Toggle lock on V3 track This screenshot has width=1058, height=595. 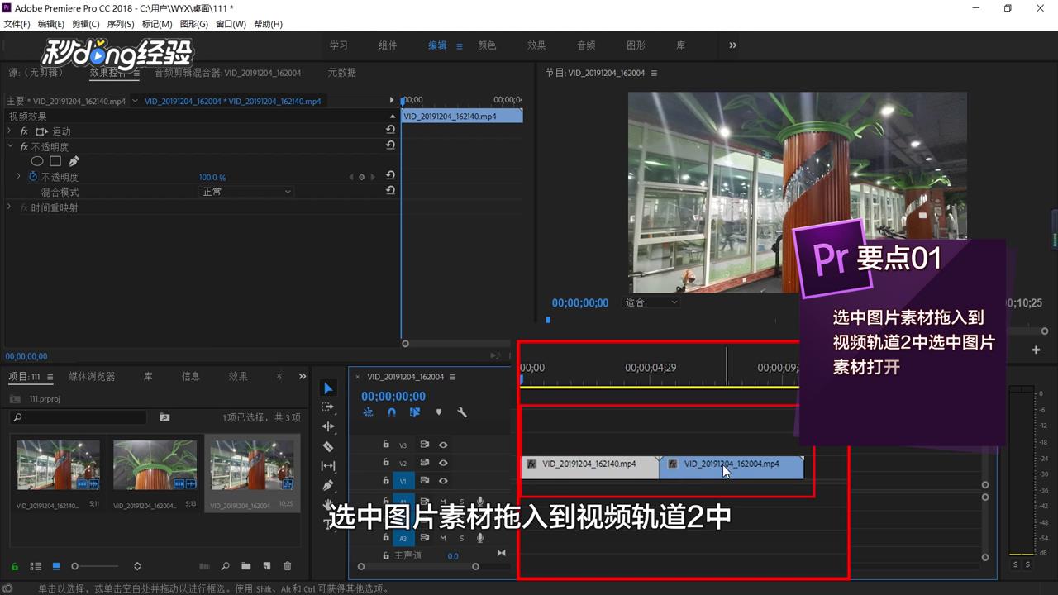click(x=386, y=444)
